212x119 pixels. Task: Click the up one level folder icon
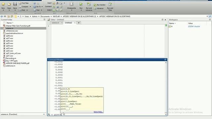[x=8, y=16]
